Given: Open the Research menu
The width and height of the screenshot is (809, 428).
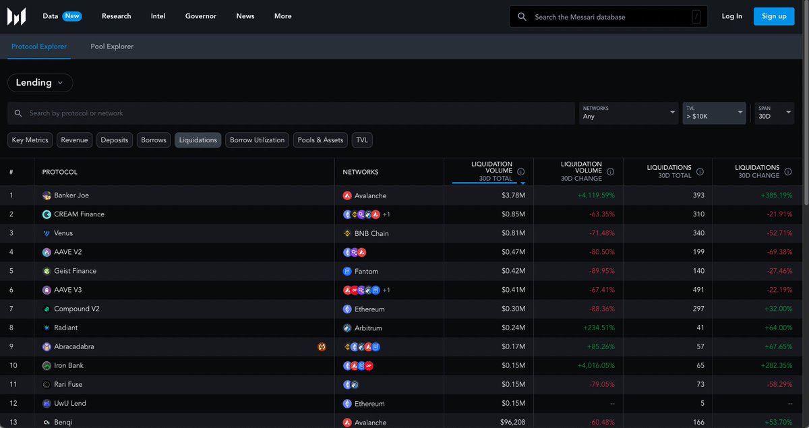Looking at the screenshot, I should pyautogui.click(x=117, y=16).
